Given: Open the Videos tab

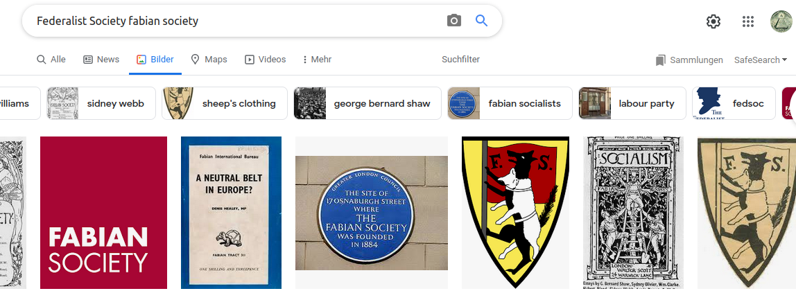Looking at the screenshot, I should [265, 60].
